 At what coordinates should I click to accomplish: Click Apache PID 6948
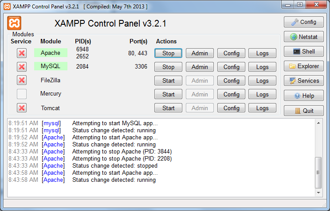tap(82, 49)
